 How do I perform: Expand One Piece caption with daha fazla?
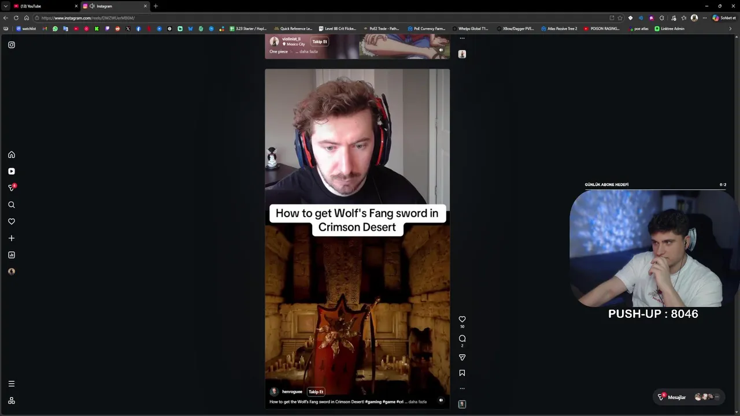[x=309, y=51]
